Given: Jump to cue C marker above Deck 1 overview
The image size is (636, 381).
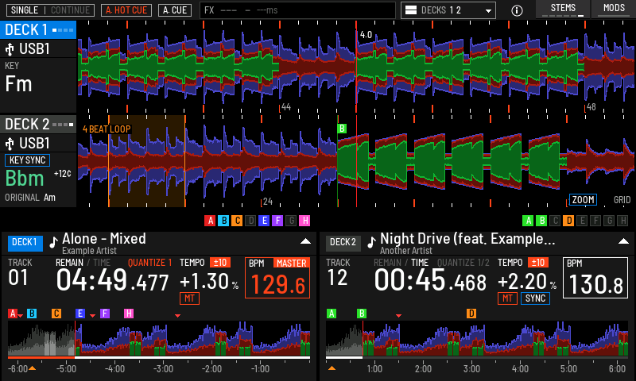Looking at the screenshot, I should 56,314.
